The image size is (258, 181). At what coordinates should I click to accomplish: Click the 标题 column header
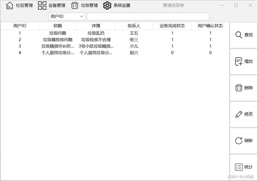pos(58,26)
